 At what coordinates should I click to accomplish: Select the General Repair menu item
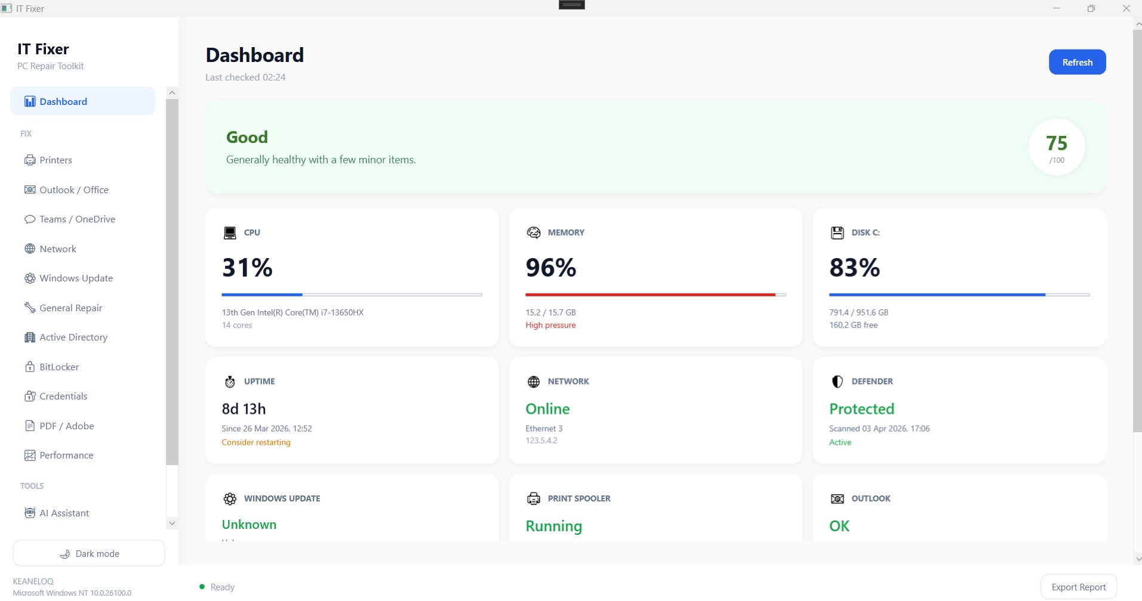point(83,308)
